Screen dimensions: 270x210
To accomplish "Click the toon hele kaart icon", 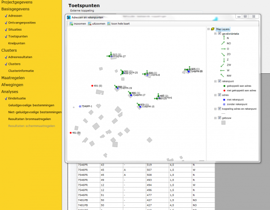I will point(109,24).
